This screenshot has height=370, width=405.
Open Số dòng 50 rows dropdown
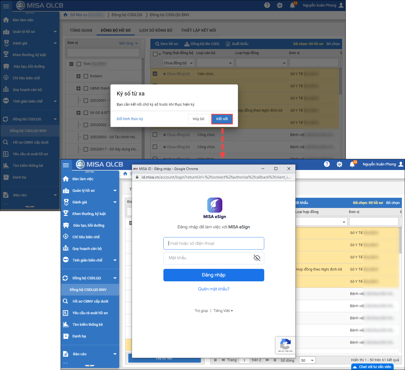[x=307, y=360]
